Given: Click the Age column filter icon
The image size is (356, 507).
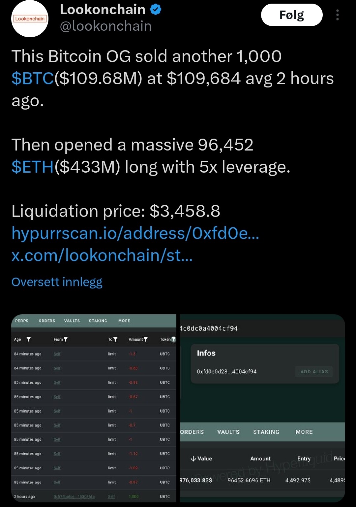Looking at the screenshot, I should 29,339.
